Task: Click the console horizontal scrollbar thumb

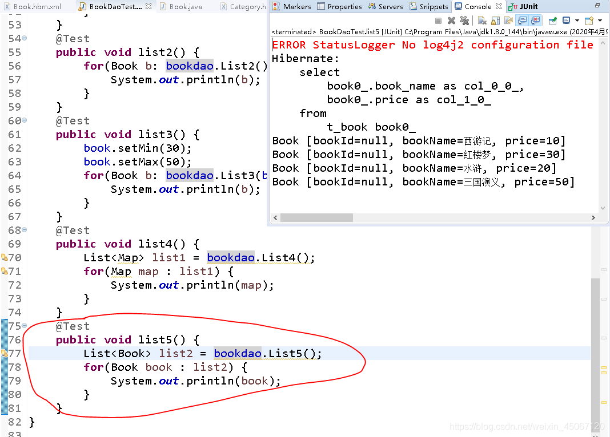Action: (316, 217)
